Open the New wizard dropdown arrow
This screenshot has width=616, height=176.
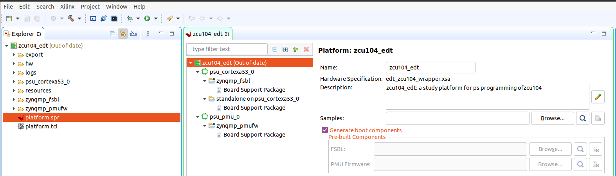(x=18, y=18)
